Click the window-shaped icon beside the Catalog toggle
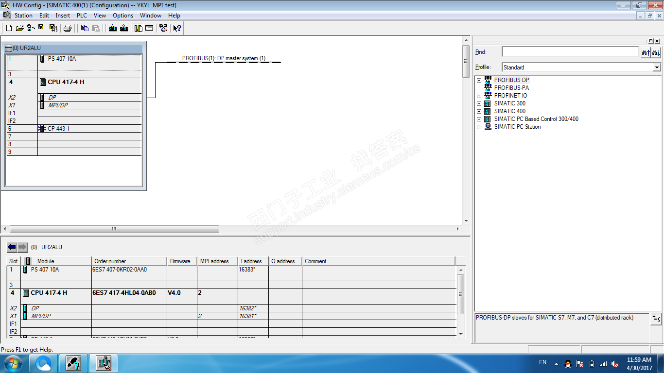The width and height of the screenshot is (664, 373). [x=149, y=28]
